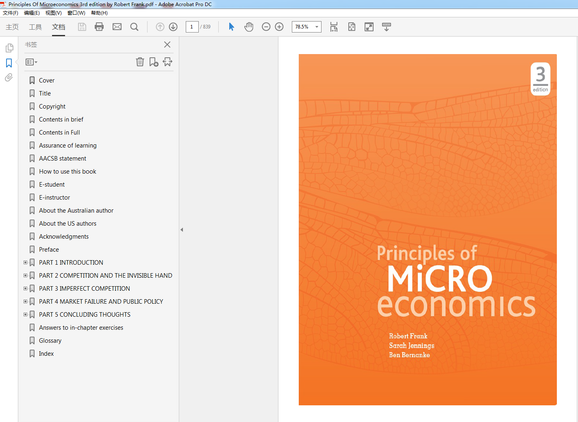Send file by email envelope icon
The height and width of the screenshot is (422, 578).
click(117, 27)
